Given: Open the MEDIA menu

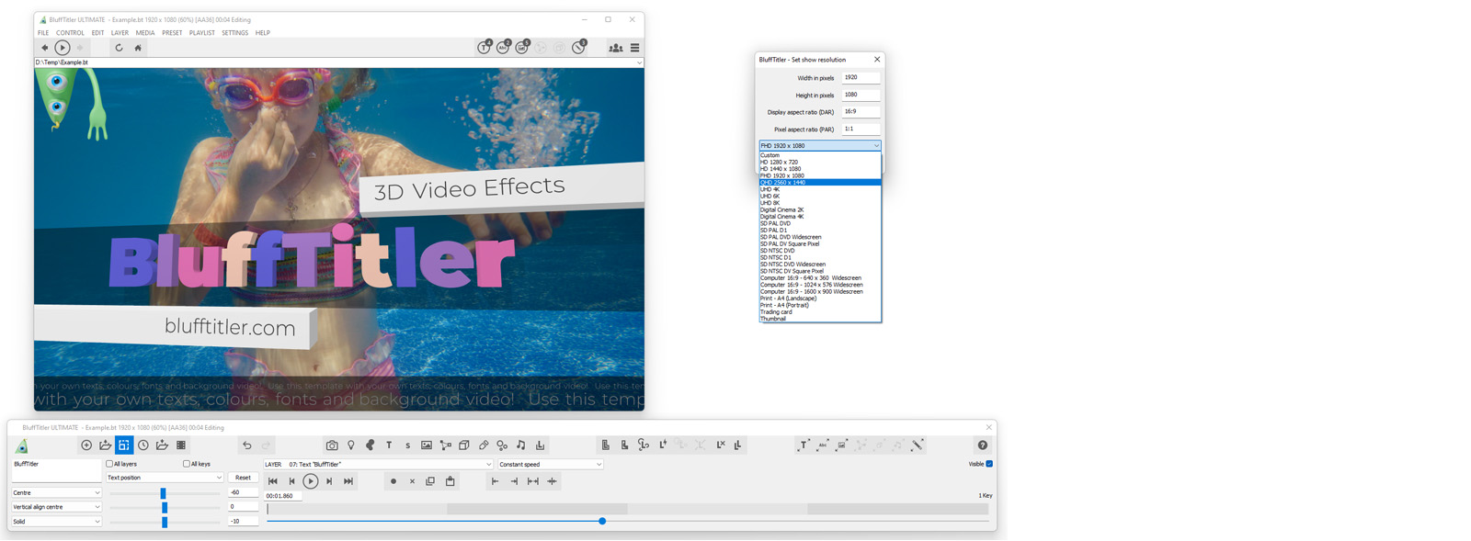Looking at the screenshot, I should coord(145,33).
